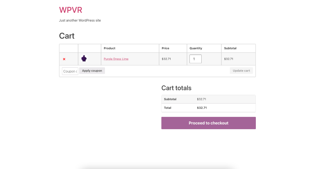Click the Update cart button

coord(241,71)
